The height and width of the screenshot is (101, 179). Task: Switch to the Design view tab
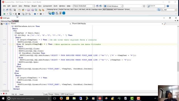pyautogui.click(x=51, y=94)
